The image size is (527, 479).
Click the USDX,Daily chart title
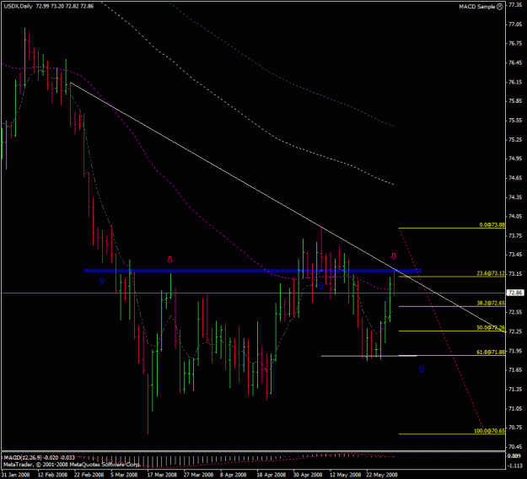[x=19, y=6]
